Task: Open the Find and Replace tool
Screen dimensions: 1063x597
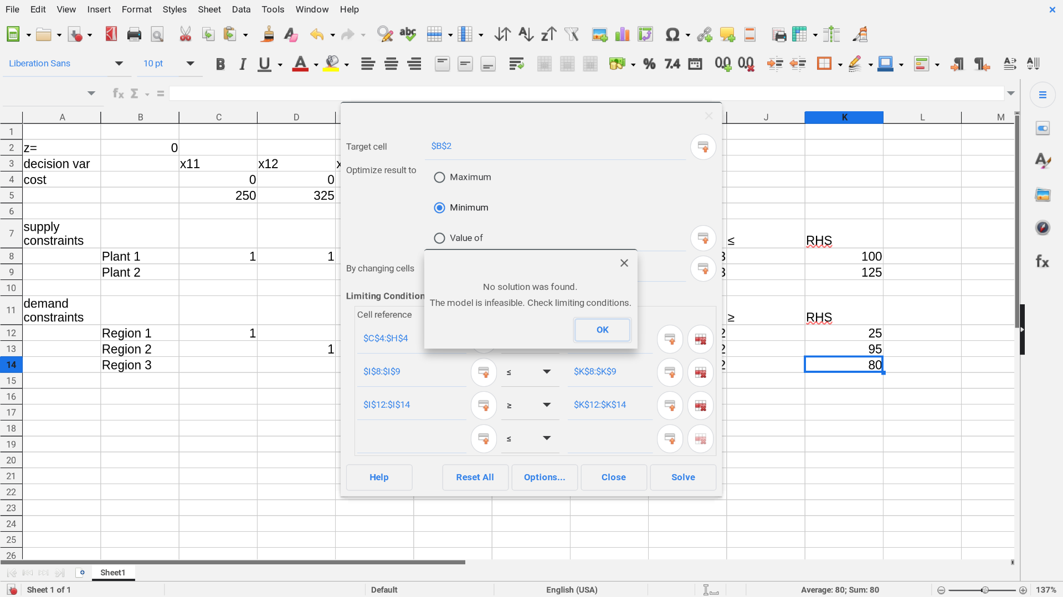Action: [384, 34]
